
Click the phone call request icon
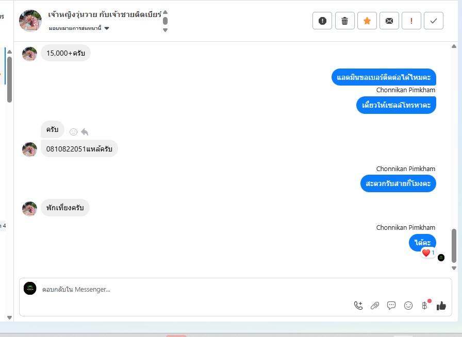click(x=358, y=306)
